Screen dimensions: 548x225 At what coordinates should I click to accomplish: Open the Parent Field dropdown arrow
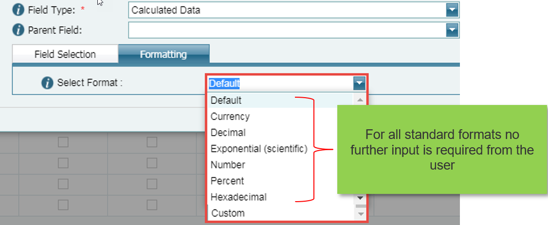[452, 30]
